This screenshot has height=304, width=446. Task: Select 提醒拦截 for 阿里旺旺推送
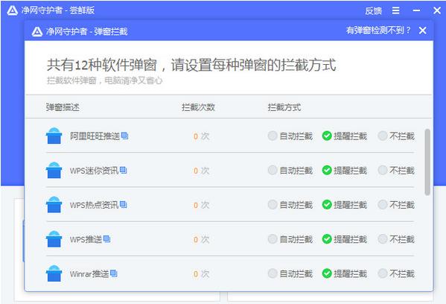pyautogui.click(x=345, y=136)
